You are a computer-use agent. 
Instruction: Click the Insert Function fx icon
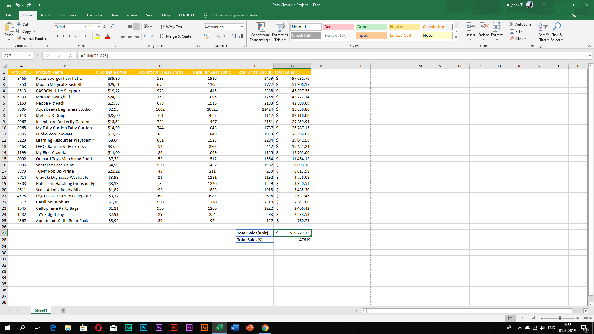[x=71, y=56]
